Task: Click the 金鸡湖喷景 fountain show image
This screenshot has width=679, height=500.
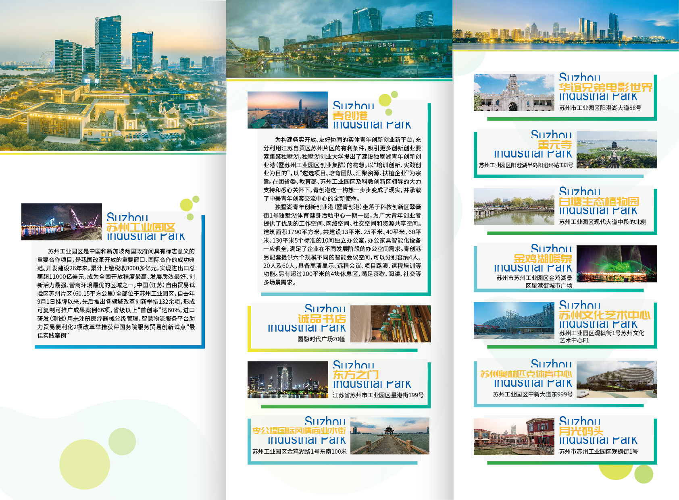Action: click(x=617, y=263)
